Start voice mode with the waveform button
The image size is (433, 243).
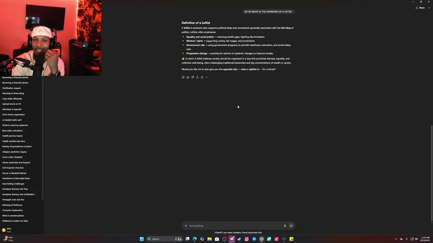pyautogui.click(x=291, y=226)
